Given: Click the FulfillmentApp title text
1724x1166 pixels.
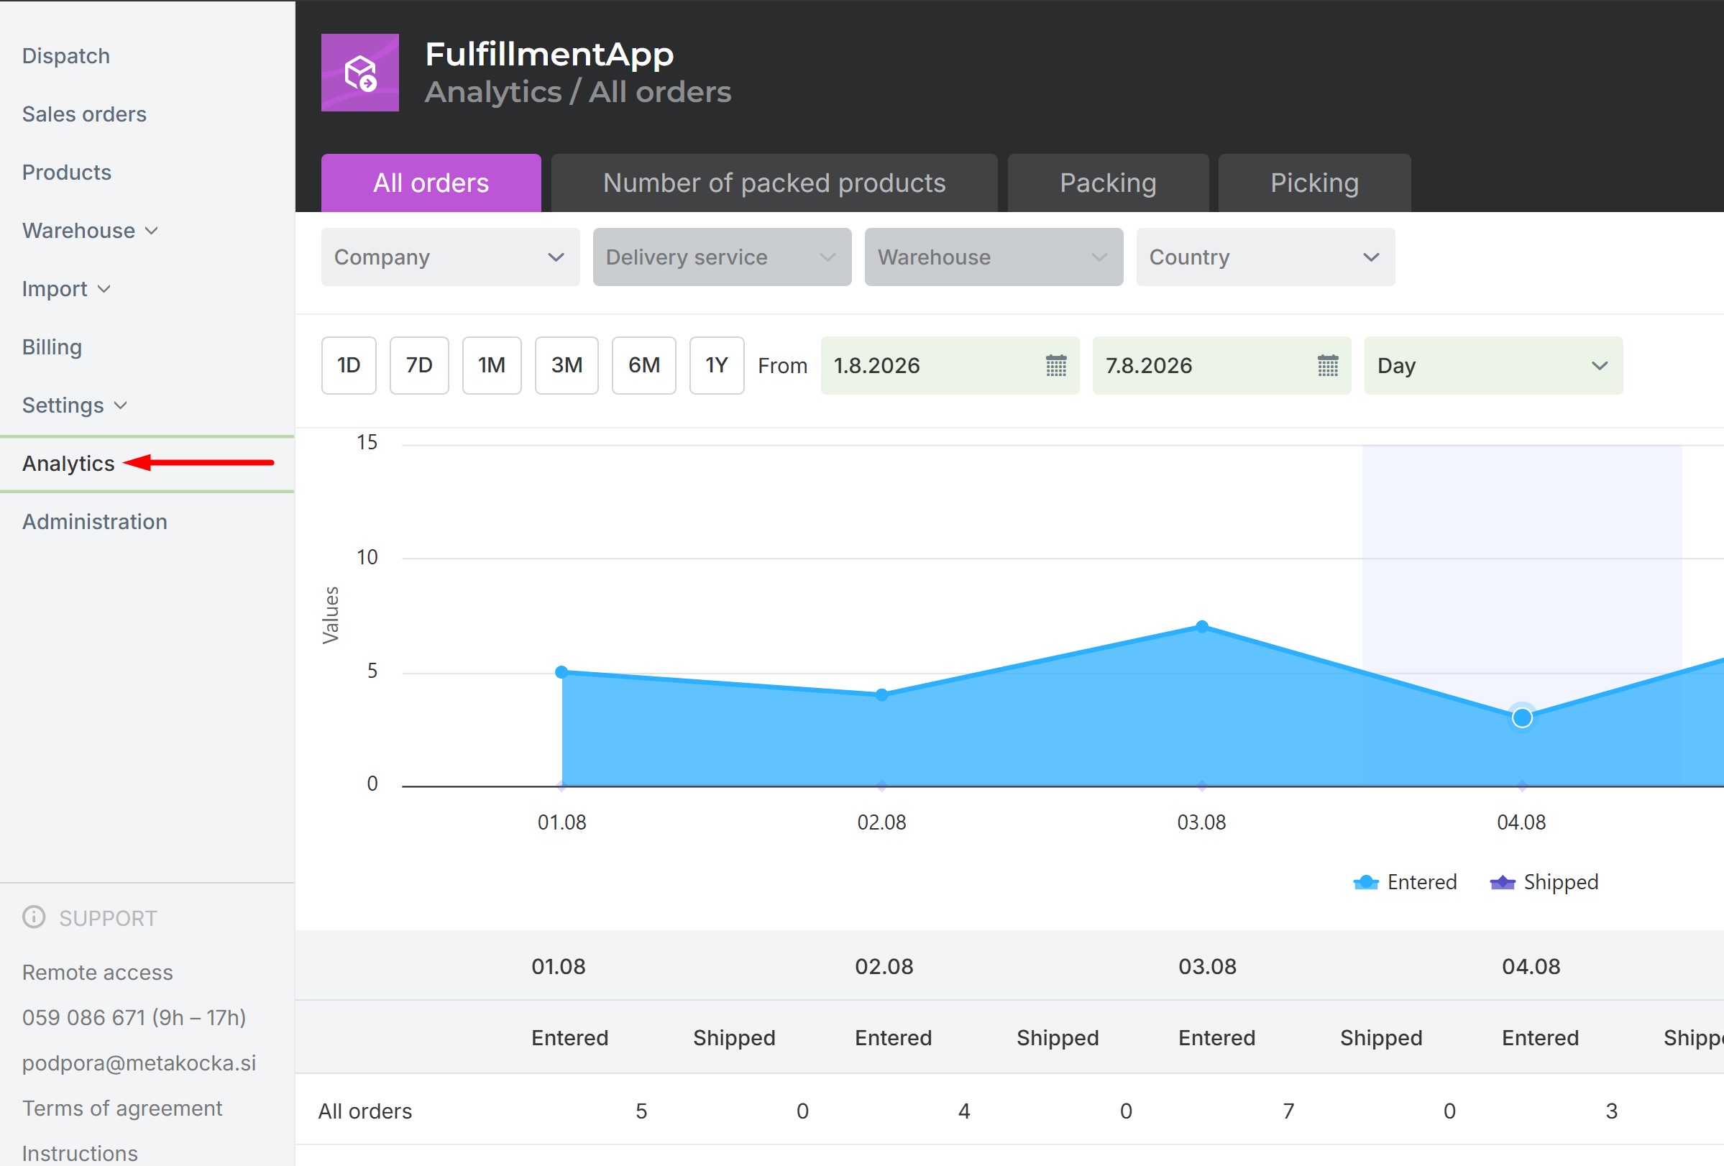Looking at the screenshot, I should (550, 53).
